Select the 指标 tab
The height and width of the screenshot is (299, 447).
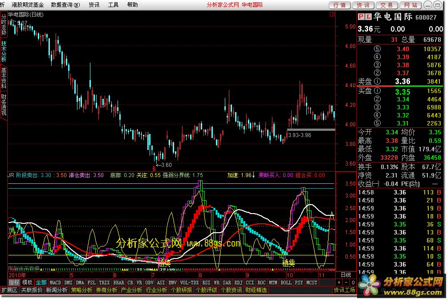pos(14,283)
